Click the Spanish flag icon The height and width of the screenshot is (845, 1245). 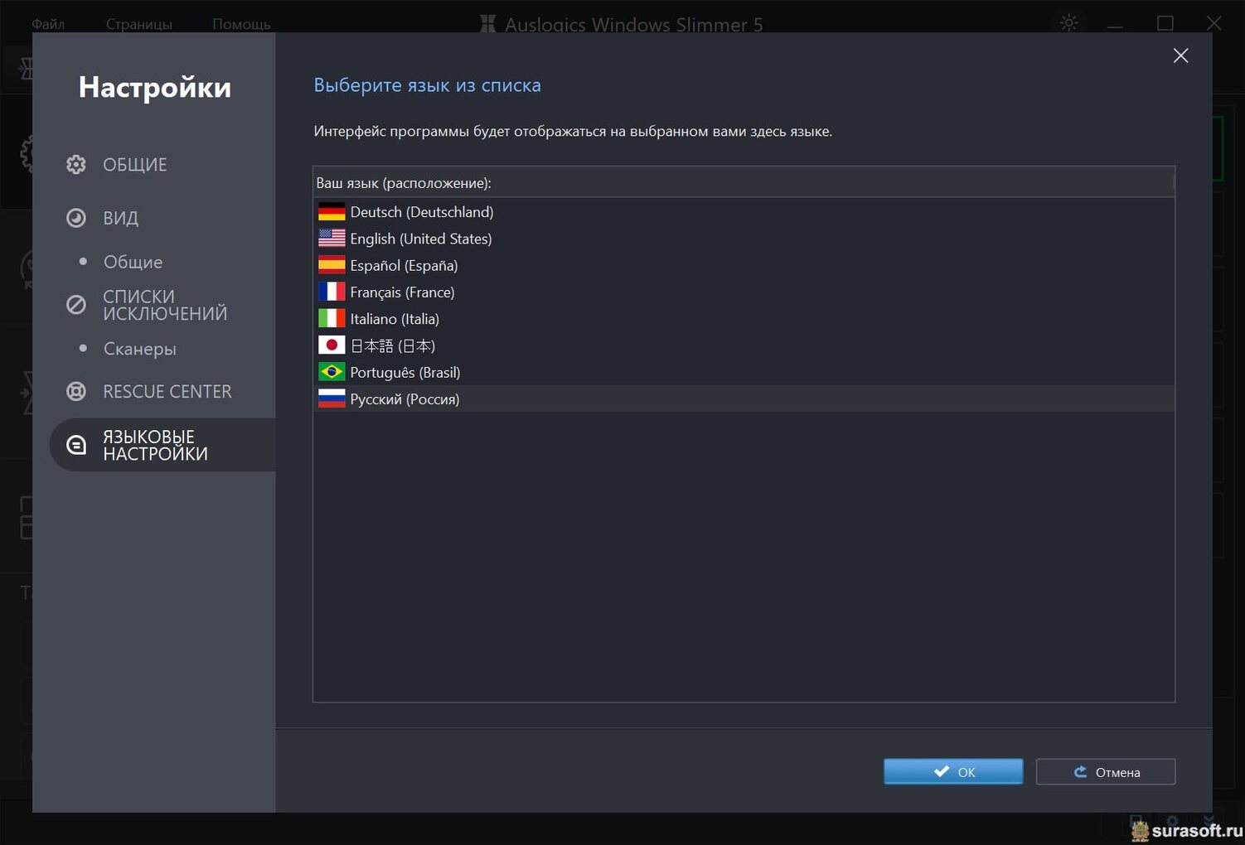coord(332,265)
